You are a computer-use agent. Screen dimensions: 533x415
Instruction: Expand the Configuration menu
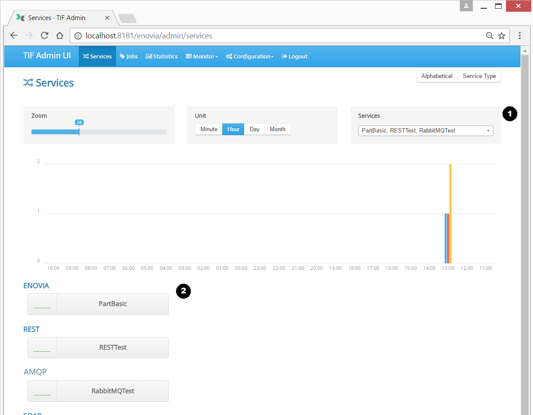tap(250, 57)
